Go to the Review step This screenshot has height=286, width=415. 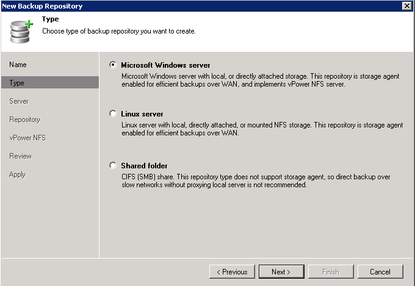click(20, 156)
